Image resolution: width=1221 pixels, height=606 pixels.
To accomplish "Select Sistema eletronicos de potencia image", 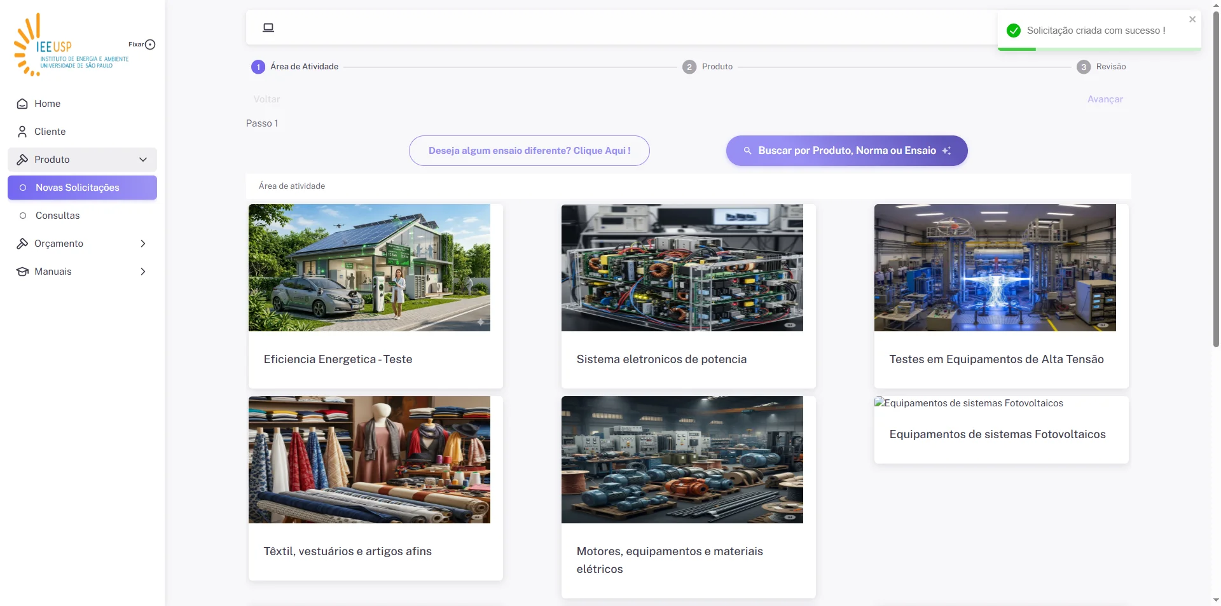I will coord(682,268).
